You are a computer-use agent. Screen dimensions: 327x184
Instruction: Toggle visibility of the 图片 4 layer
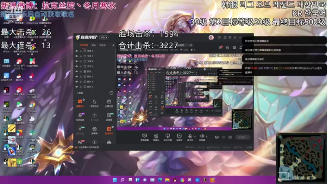pos(76,81)
